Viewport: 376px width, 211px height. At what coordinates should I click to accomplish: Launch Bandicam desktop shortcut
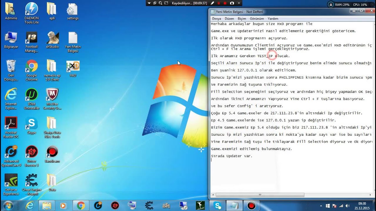point(52,154)
